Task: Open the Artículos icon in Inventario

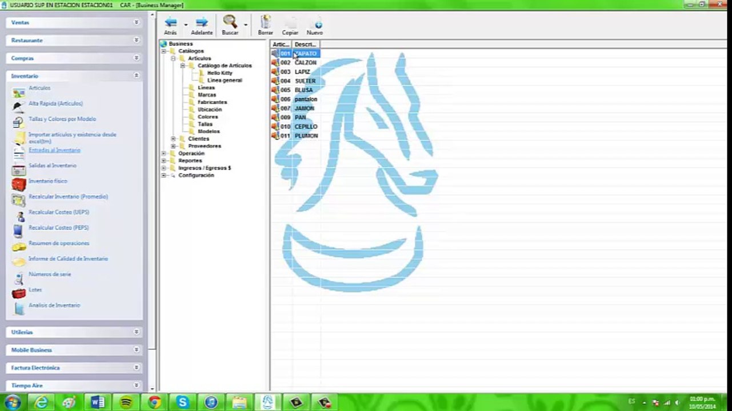Action: pos(18,91)
